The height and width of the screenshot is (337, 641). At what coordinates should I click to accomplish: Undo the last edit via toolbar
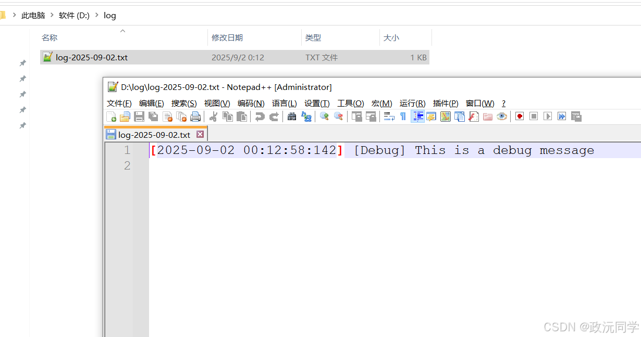(x=260, y=116)
